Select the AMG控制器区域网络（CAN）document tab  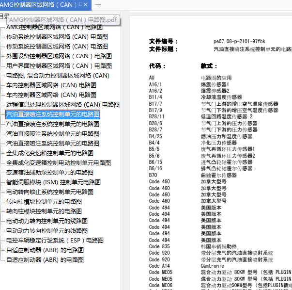pos(46,5)
